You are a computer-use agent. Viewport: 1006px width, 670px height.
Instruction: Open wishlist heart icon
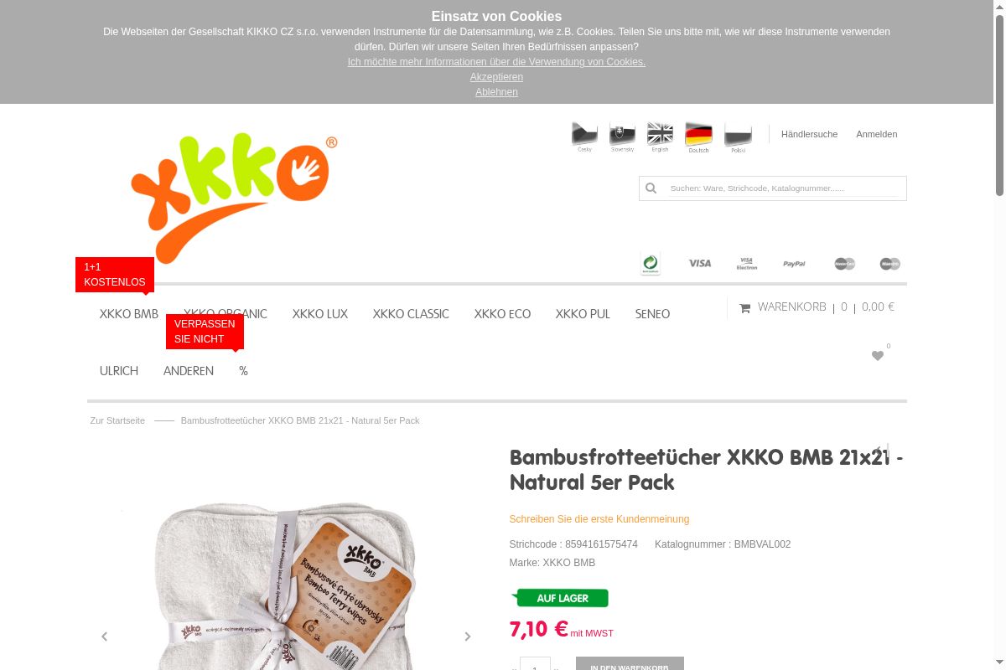[x=878, y=356]
